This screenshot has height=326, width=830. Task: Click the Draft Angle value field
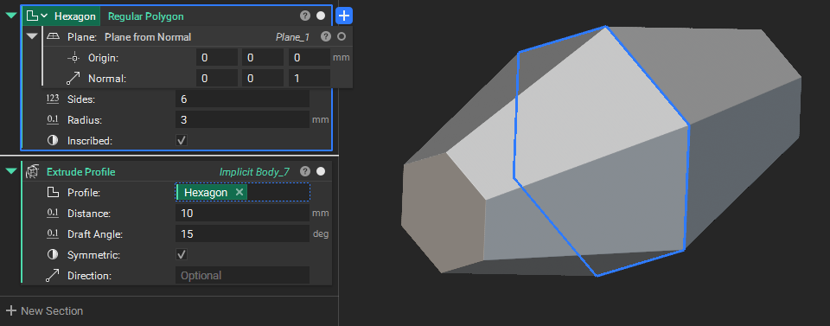[x=242, y=234]
